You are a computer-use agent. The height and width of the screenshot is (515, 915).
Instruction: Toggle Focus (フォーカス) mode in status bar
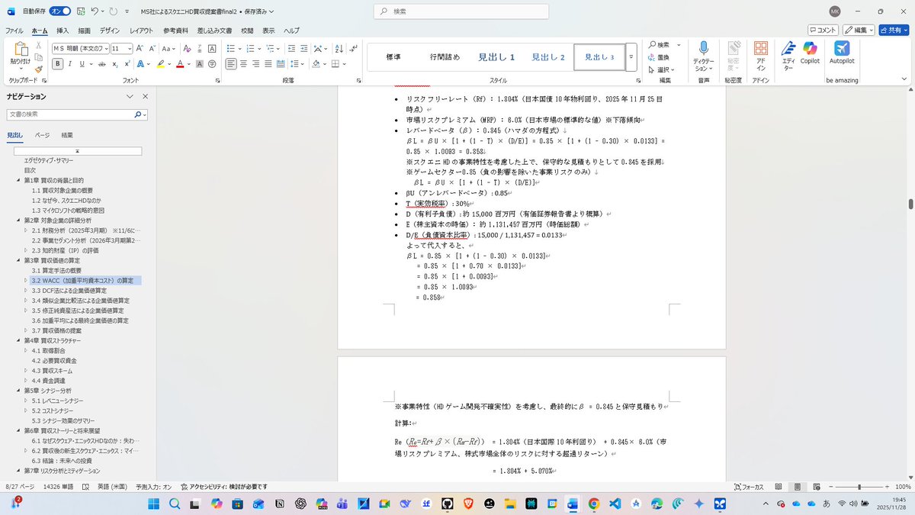[x=748, y=486]
